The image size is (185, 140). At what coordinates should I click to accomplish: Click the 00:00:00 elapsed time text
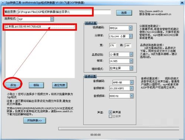pos(95,135)
